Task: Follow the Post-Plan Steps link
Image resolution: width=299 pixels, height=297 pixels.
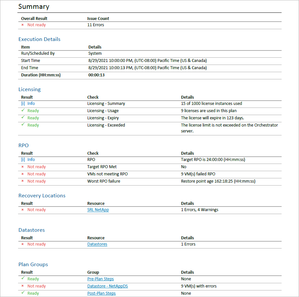Action: [101, 293]
